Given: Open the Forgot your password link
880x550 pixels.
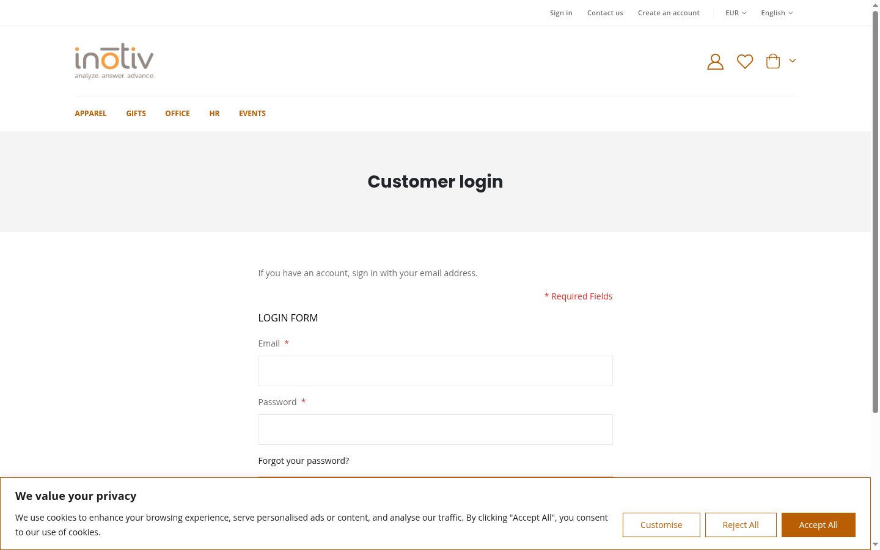Looking at the screenshot, I should coord(304,461).
